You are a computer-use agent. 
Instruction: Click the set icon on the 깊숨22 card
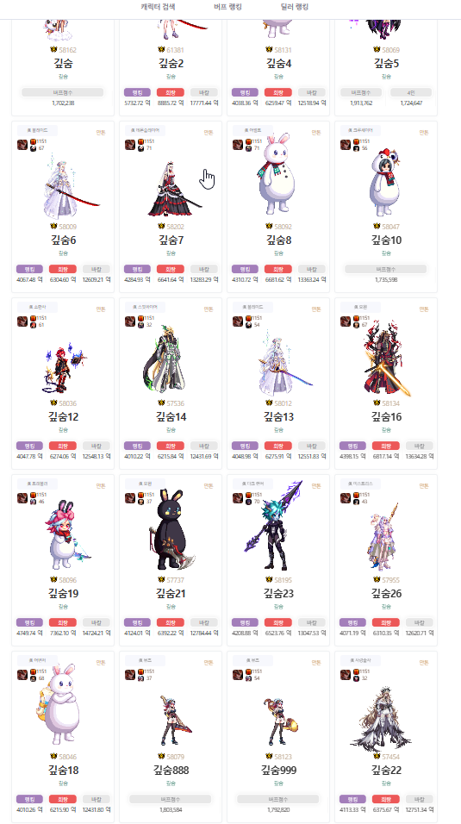point(346,675)
